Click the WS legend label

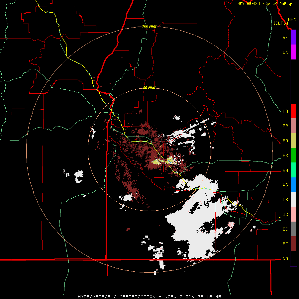(285, 185)
